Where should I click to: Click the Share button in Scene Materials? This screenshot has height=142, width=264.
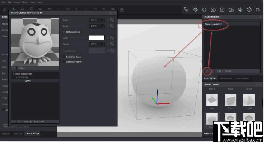[228, 71]
